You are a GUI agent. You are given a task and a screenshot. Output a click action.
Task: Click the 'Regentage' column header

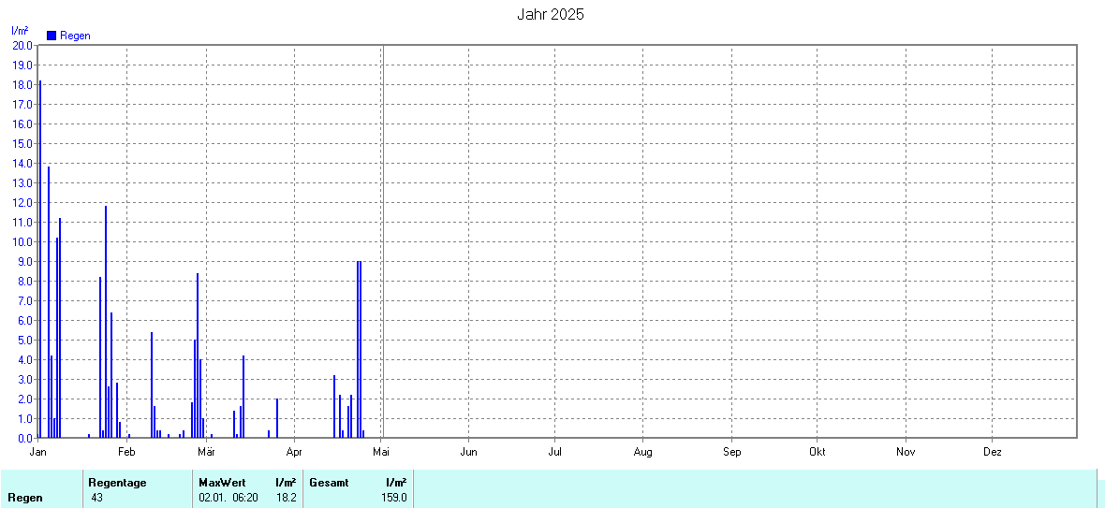click(x=117, y=483)
